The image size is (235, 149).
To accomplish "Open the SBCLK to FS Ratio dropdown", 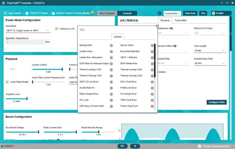I will point(210,33).
